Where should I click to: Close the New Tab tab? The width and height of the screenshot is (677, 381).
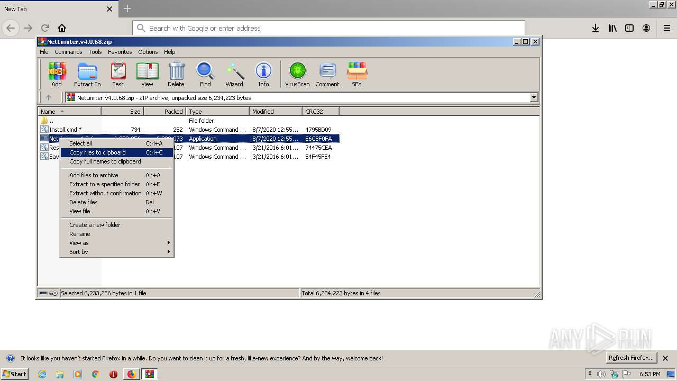(x=109, y=9)
